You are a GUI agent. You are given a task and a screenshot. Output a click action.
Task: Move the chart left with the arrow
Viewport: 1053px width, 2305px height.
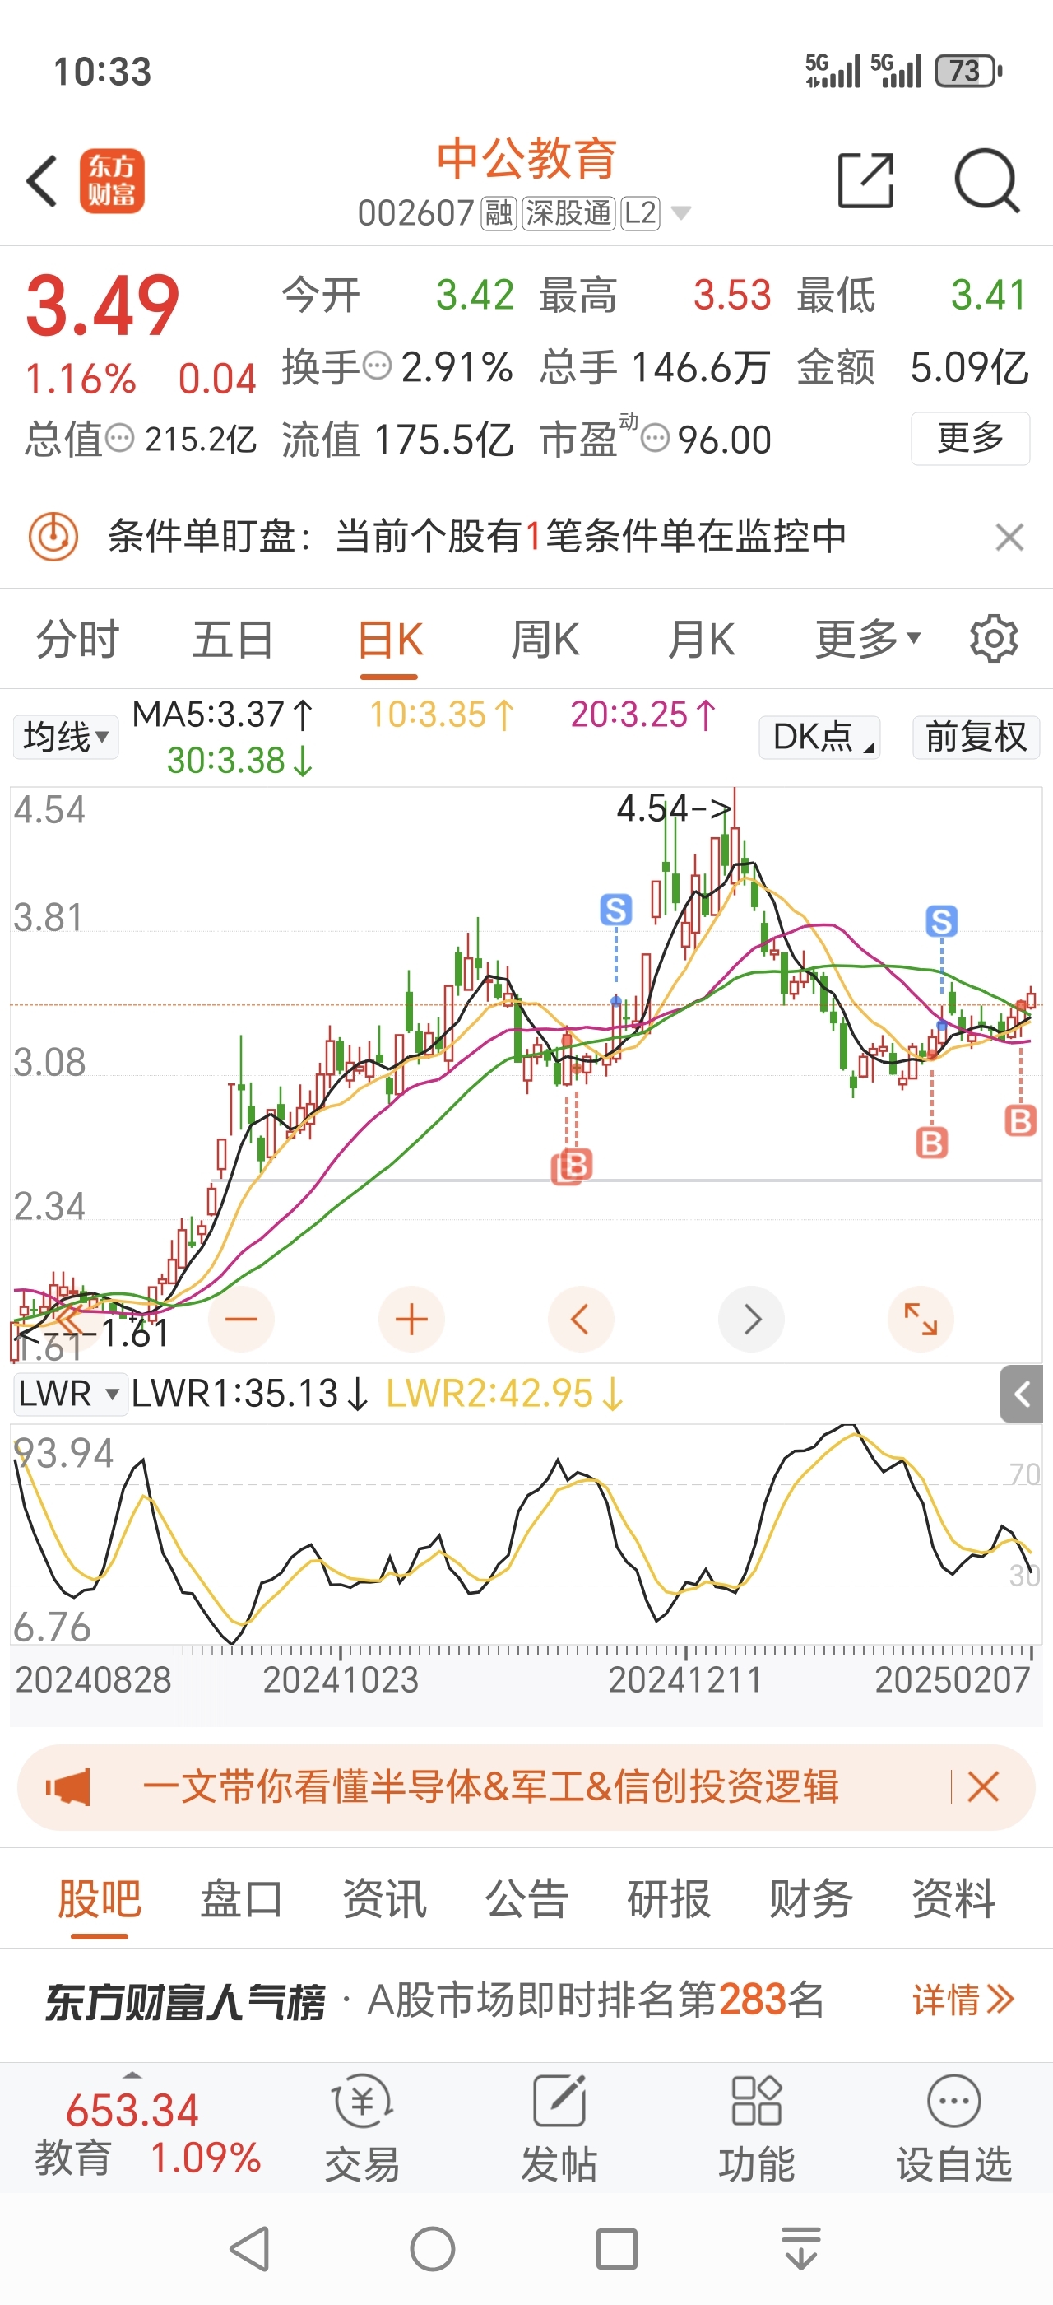point(581,1319)
